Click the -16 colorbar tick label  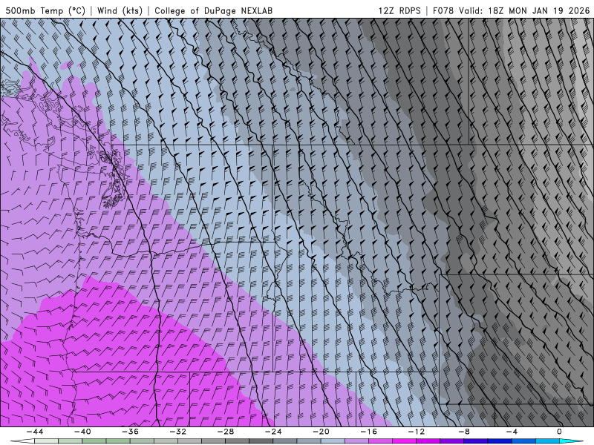click(x=368, y=432)
